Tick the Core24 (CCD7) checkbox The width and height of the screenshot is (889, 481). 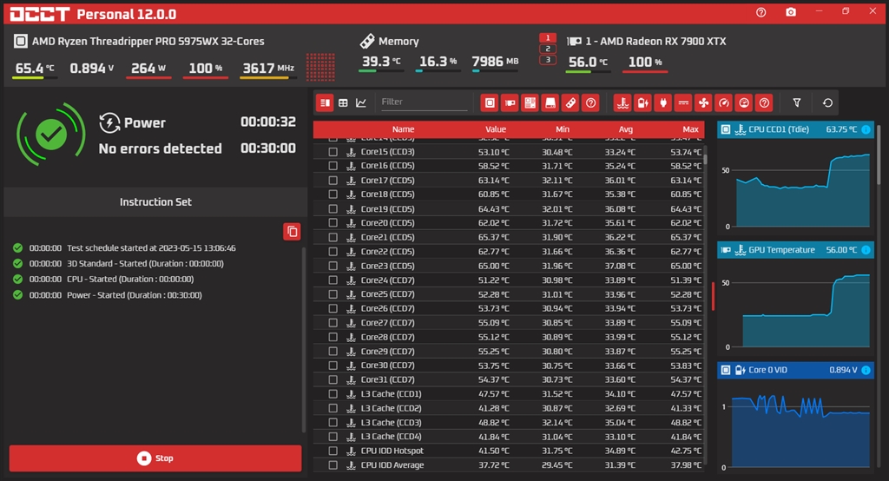(333, 280)
